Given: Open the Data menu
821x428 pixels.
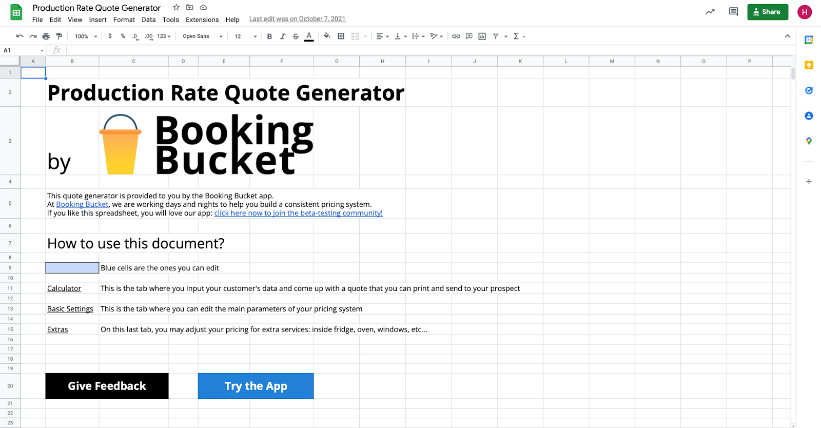Looking at the screenshot, I should pos(149,20).
